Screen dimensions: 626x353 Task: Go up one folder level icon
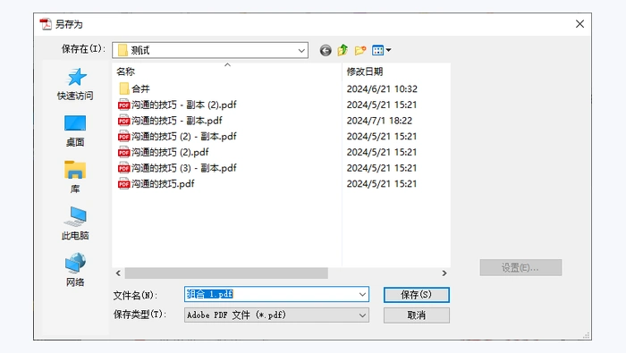[x=343, y=50]
